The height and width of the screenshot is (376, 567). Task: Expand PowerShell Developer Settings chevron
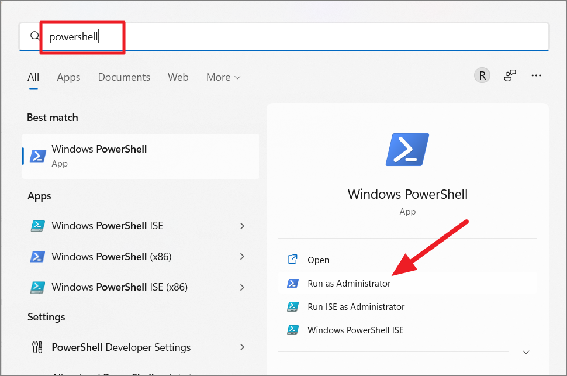242,347
